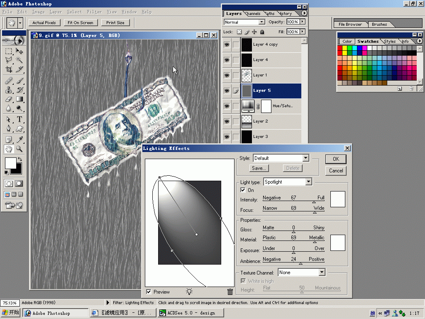Uncheck the light On checkbox

pos(243,190)
